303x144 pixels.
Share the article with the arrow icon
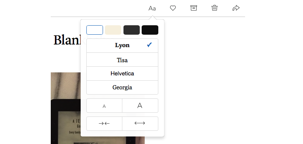(236, 8)
